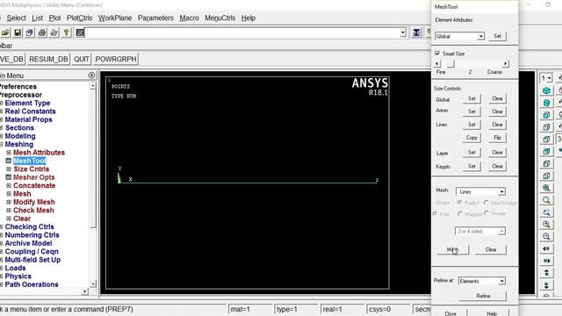Click Set button for Lines size control
Image resolution: width=562 pixels, height=316 pixels.
click(x=472, y=125)
